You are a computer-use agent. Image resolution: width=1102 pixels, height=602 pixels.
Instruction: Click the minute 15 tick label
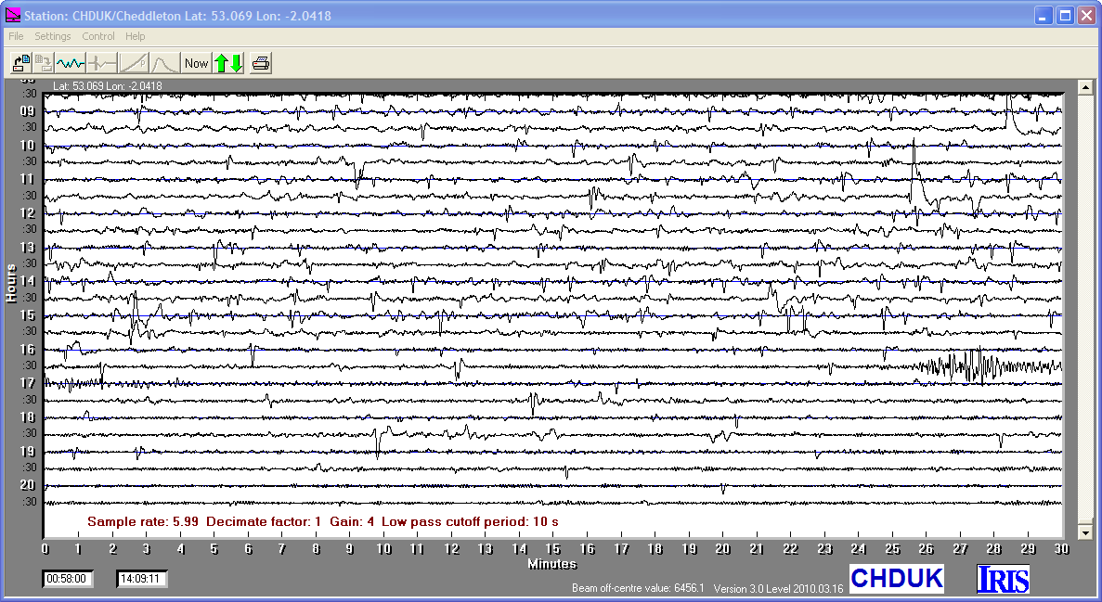tap(553, 549)
